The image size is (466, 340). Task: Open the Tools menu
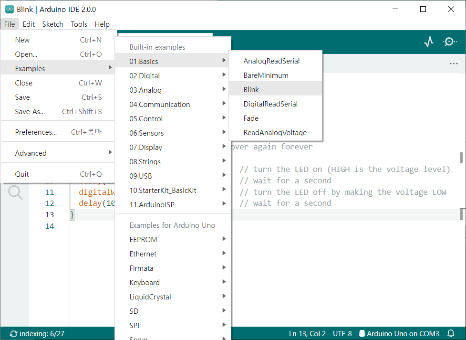[x=79, y=24]
